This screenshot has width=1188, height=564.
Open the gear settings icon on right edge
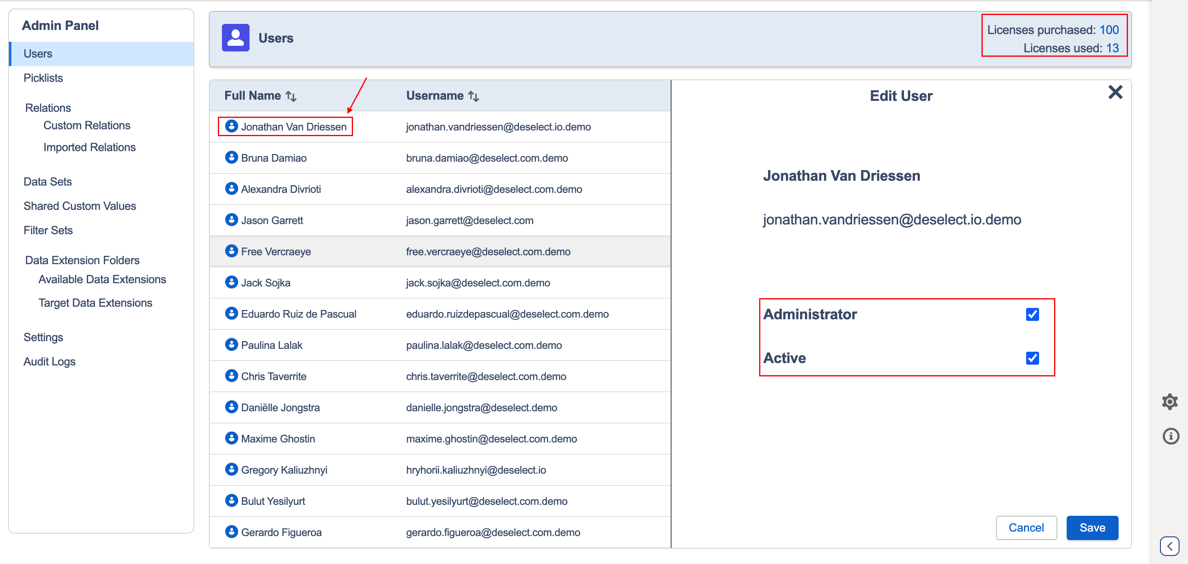(1170, 402)
